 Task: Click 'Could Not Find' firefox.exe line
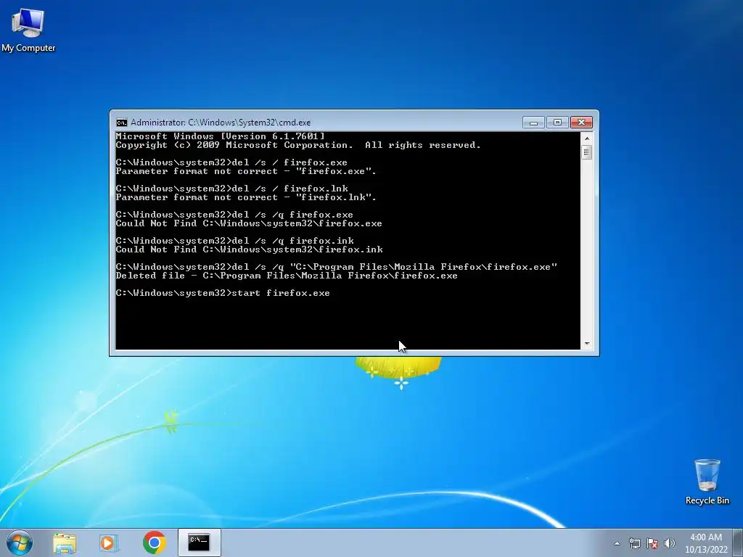(249, 223)
